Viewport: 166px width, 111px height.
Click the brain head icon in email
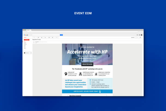point(66,74)
